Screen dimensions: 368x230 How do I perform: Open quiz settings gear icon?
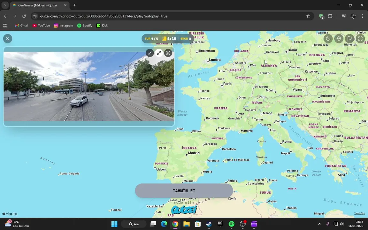pyautogui.click(x=339, y=38)
